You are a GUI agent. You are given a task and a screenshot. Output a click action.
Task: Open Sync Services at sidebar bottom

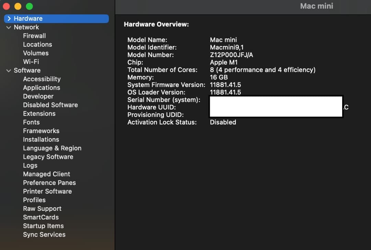[44, 235]
